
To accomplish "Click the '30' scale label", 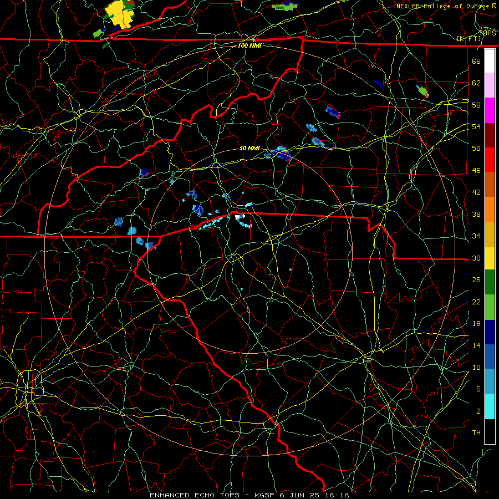I will (476, 258).
